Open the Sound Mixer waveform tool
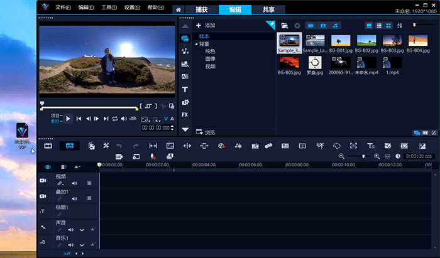 click(x=238, y=146)
